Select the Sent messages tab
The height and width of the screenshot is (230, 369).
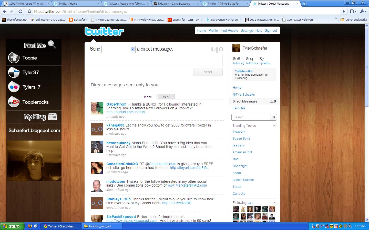166,97
